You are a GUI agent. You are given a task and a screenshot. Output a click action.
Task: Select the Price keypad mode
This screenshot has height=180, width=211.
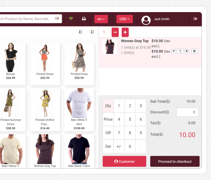pos(108,119)
